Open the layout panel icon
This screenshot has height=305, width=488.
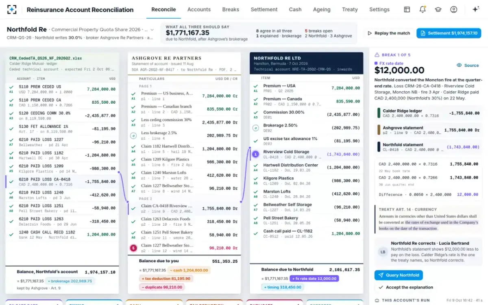(x=407, y=9)
